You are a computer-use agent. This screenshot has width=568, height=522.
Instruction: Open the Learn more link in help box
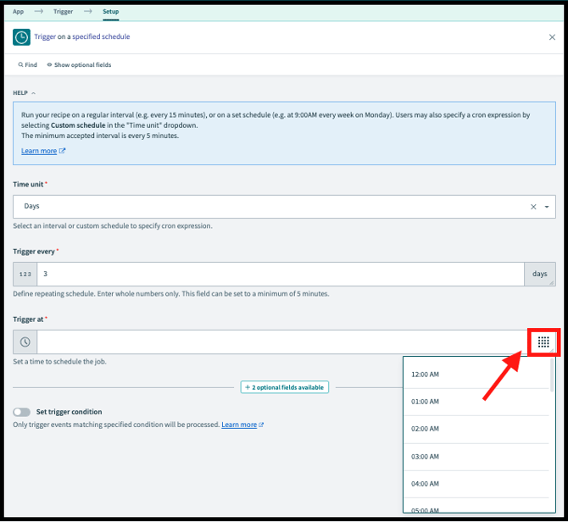click(x=39, y=151)
